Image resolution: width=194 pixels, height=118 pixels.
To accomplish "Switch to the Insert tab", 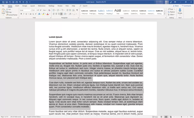I will click(x=17, y=6).
